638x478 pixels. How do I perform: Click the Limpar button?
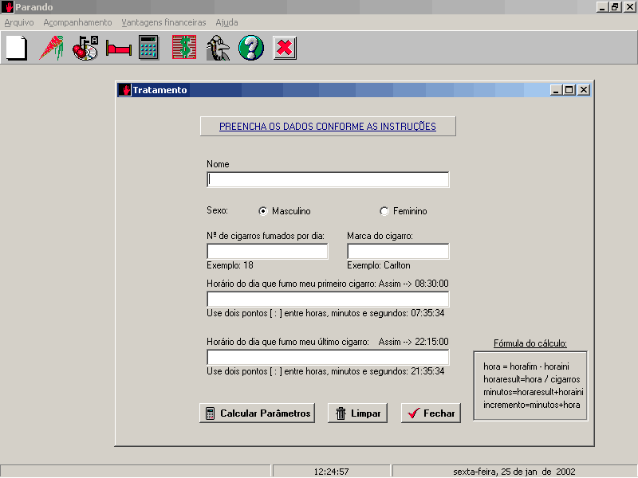point(357,413)
